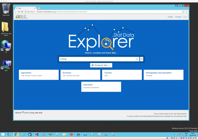Open Visual Studio from taskbar
The image size is (198, 139).
(37, 134)
